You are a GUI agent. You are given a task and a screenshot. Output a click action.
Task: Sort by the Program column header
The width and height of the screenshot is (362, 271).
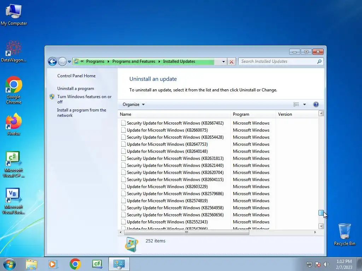coord(253,114)
